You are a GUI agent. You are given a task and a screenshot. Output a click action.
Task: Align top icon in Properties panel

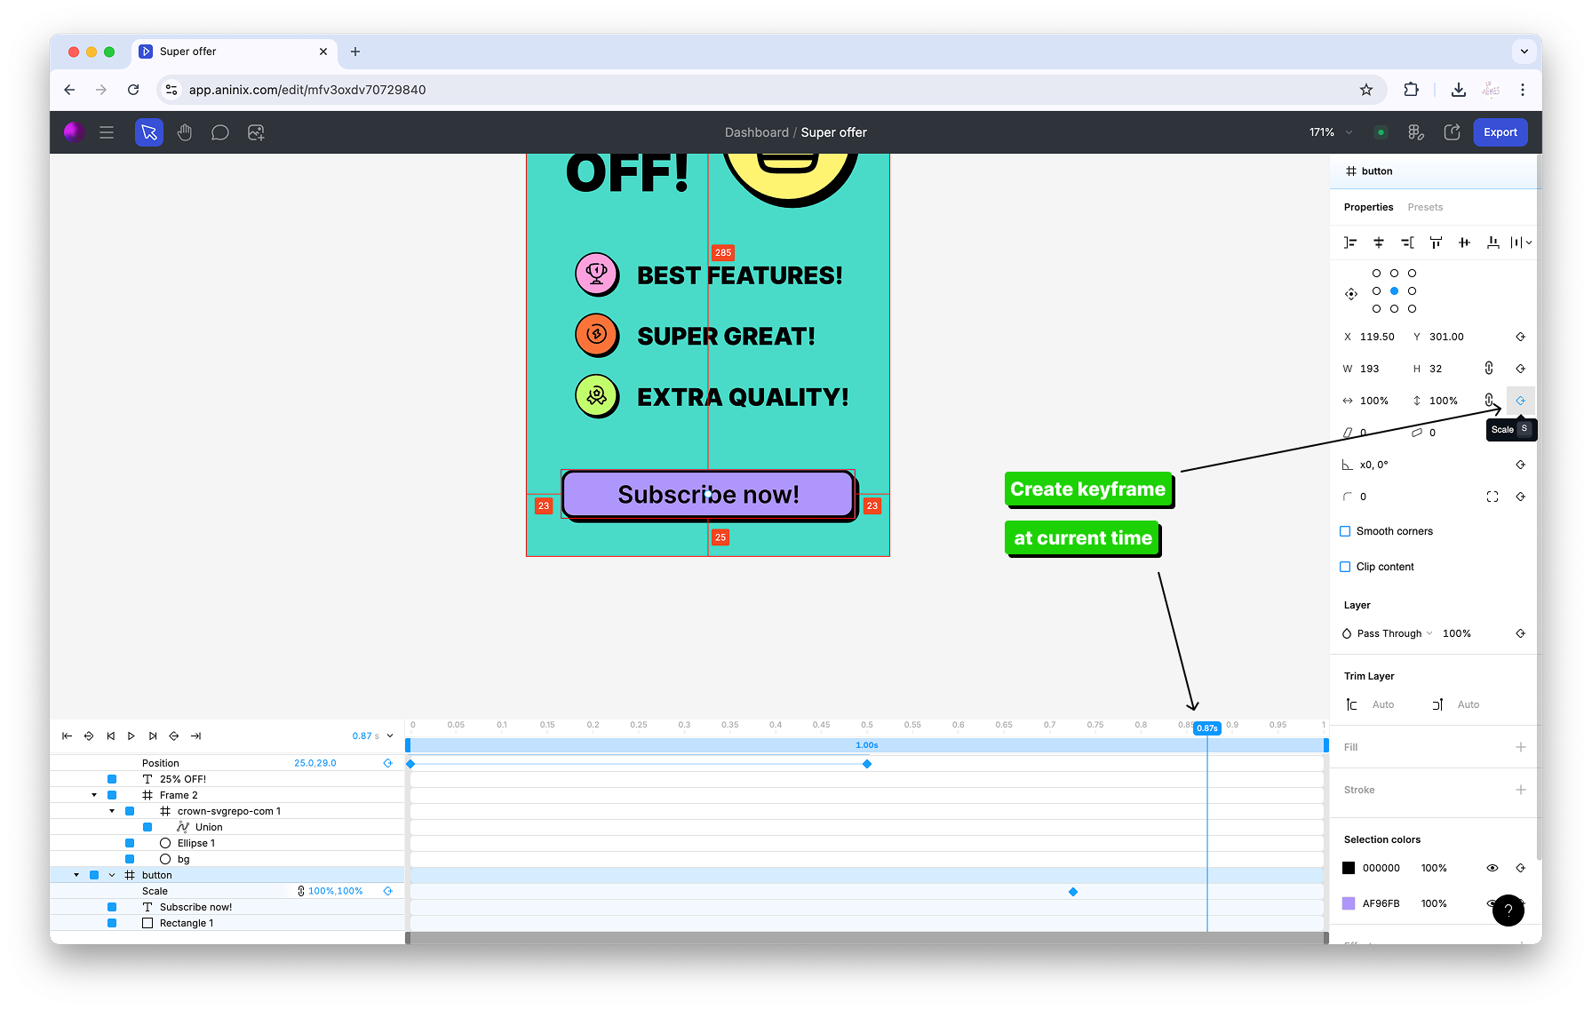[1436, 243]
